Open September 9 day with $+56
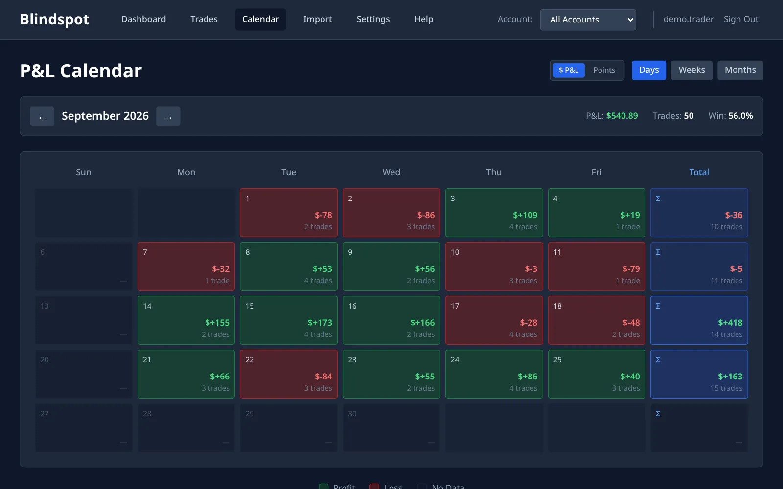The width and height of the screenshot is (783, 489). pyautogui.click(x=391, y=267)
